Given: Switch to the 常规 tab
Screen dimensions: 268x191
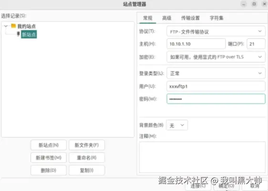Looking at the screenshot, I should click(148, 18).
